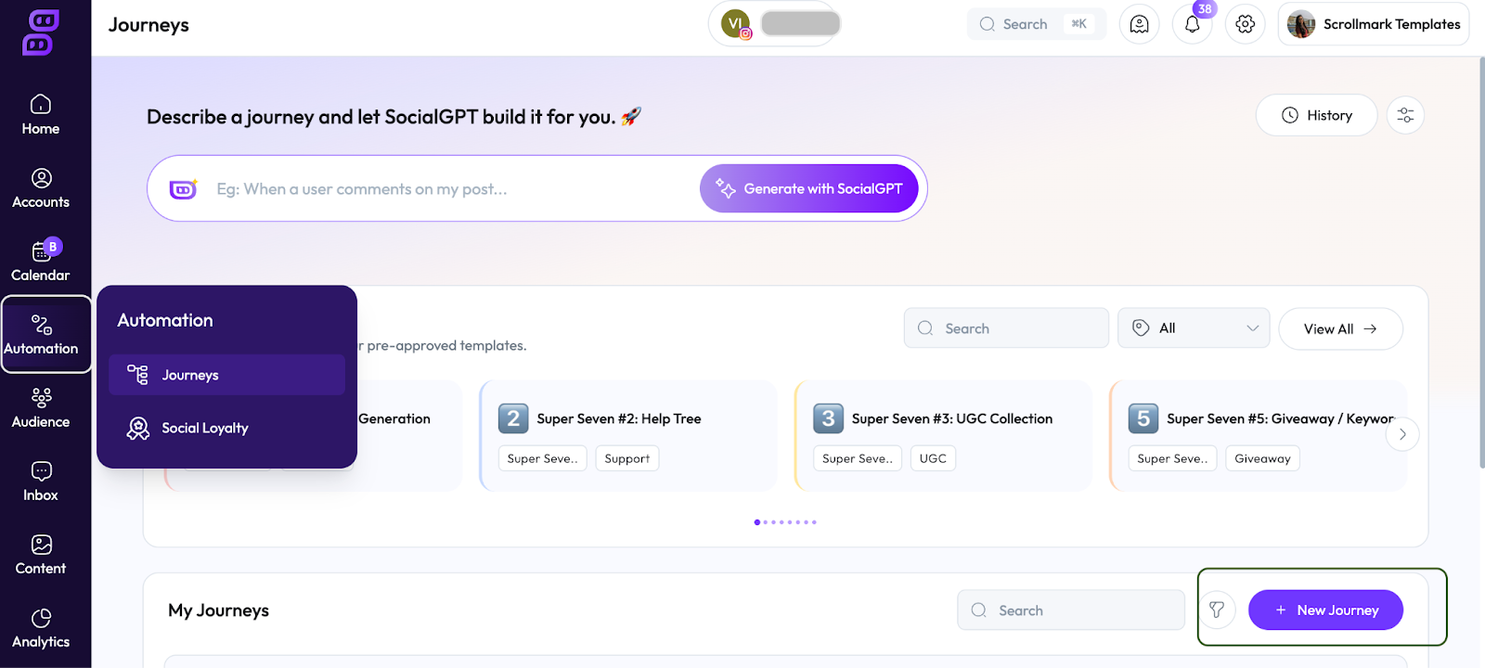Click the filter funnel icon in My Journeys
The image size is (1485, 668).
click(1217, 610)
